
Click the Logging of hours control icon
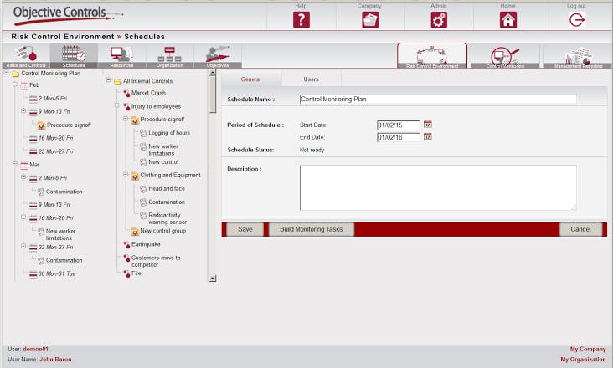(x=143, y=134)
